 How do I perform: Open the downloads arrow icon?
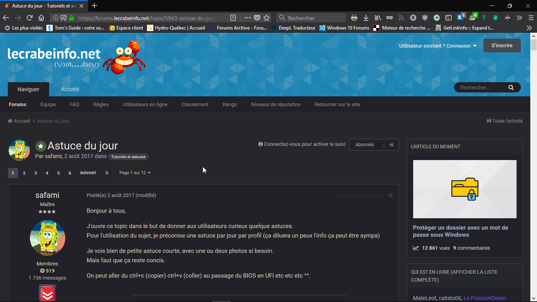[x=366, y=18]
